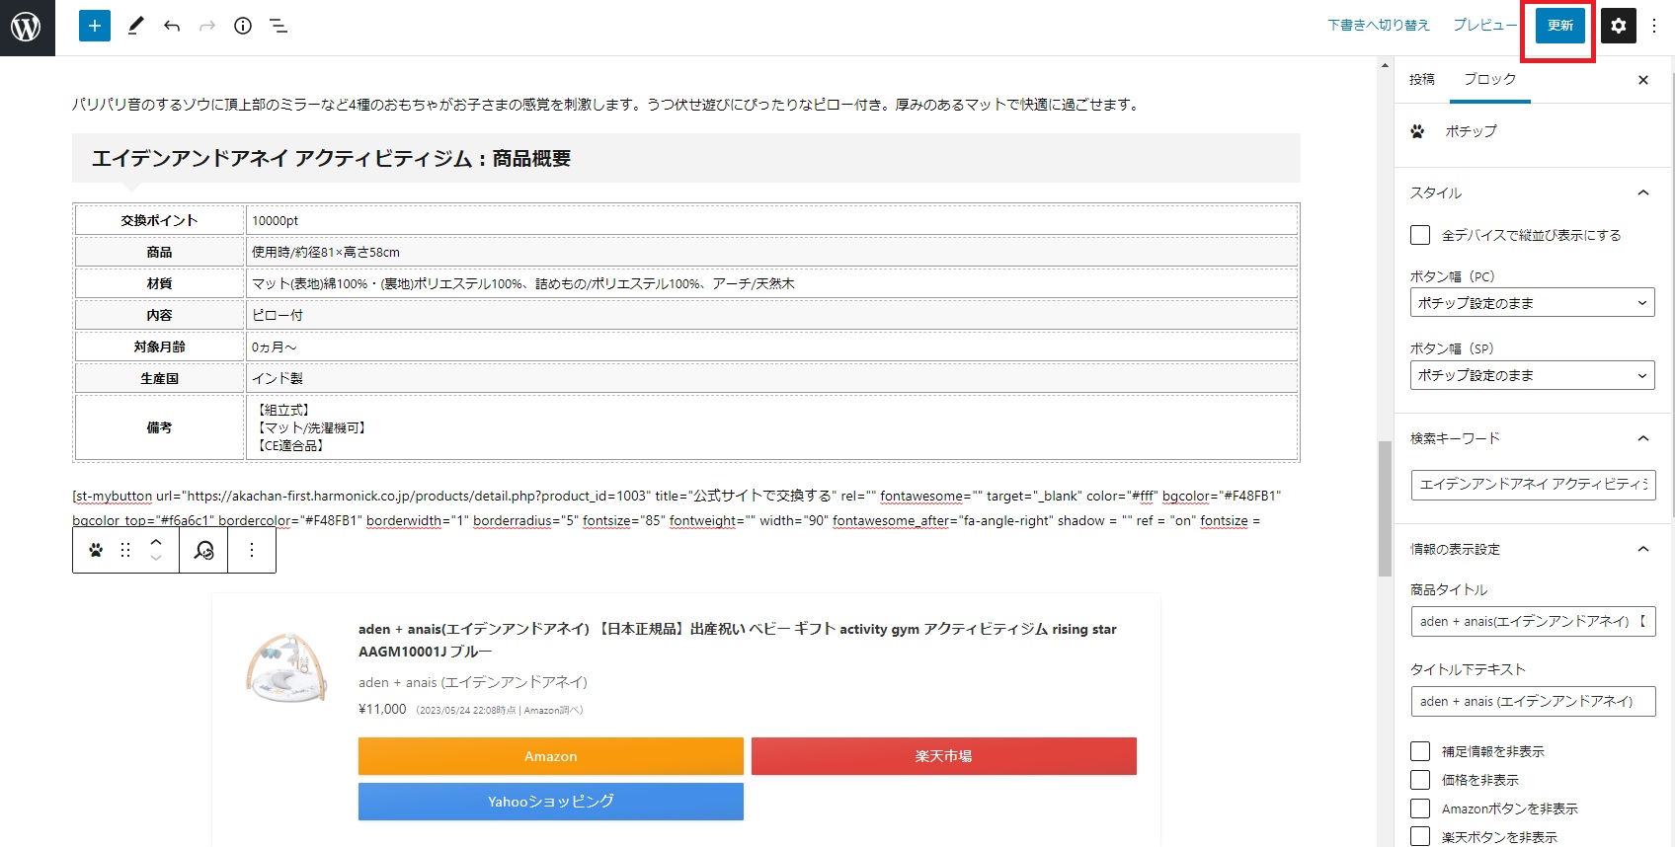Open the list view outline icon
This screenshot has height=847, width=1675.
click(x=279, y=26)
